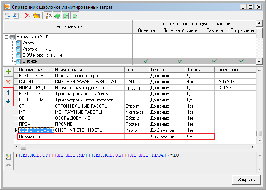Select the ВСЕГО ПО СМЕТЕ variable cell

point(36,130)
